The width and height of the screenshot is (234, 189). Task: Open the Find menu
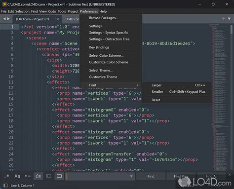pyautogui.click(x=35, y=11)
